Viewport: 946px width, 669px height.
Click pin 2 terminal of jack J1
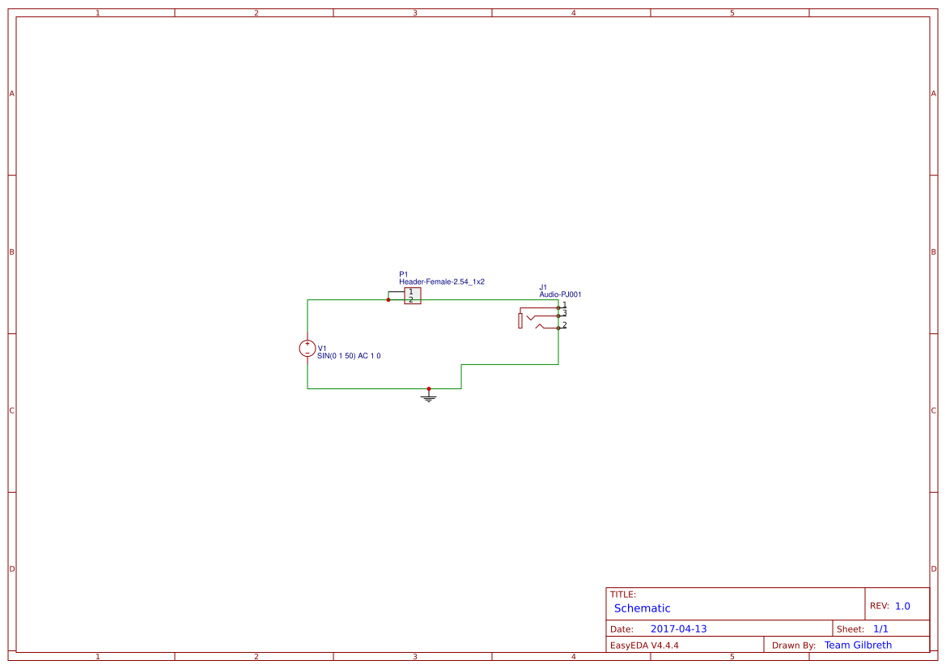coord(558,328)
